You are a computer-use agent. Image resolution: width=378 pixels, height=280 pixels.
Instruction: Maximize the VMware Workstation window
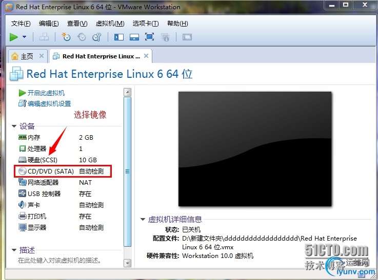pos(346,5)
